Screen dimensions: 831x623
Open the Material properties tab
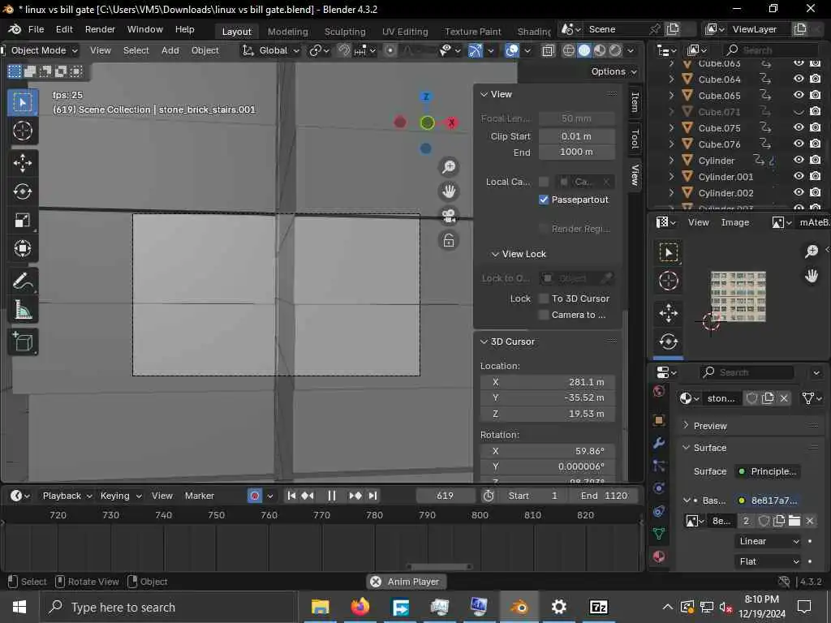(x=659, y=556)
